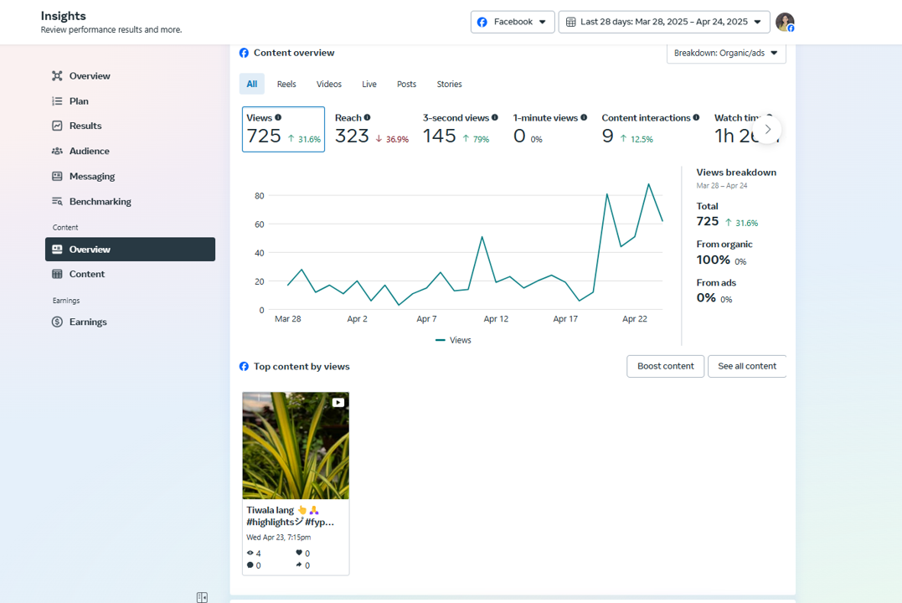Click the Views info icon
The height and width of the screenshot is (603, 902).
point(278,118)
